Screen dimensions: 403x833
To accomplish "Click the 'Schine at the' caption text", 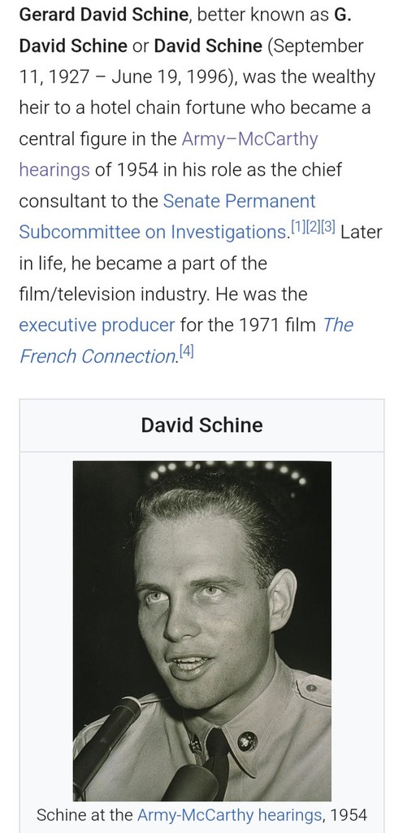I will coord(84,815).
